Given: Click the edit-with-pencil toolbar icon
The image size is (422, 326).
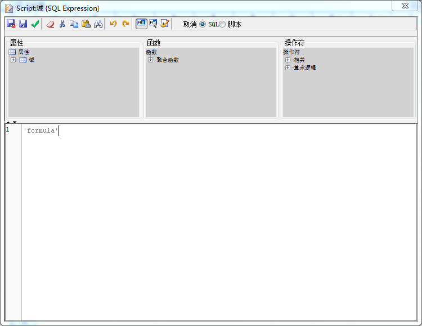Looking at the screenshot, I should [165, 24].
